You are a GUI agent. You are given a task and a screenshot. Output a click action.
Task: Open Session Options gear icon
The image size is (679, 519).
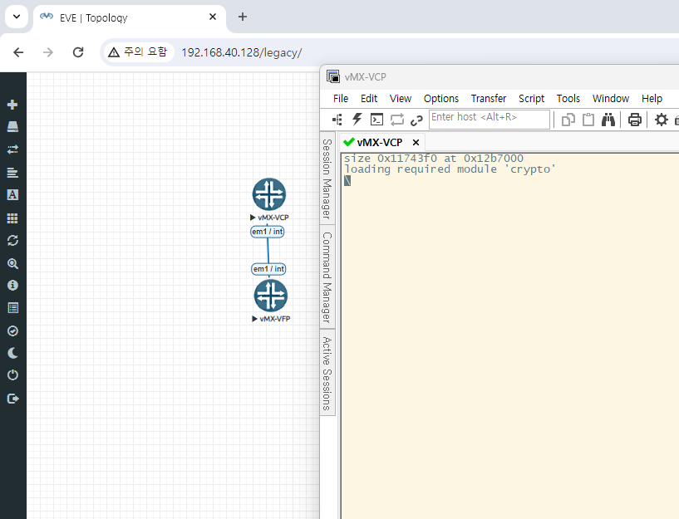coord(662,120)
